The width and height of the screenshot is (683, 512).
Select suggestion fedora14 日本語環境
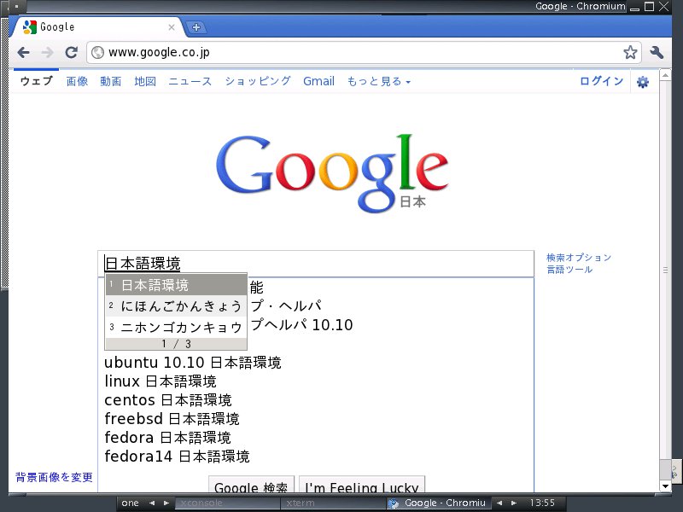pos(177,457)
